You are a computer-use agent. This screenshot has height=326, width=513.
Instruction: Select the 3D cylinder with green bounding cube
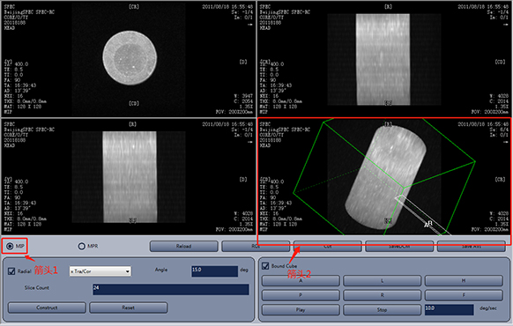click(x=383, y=176)
